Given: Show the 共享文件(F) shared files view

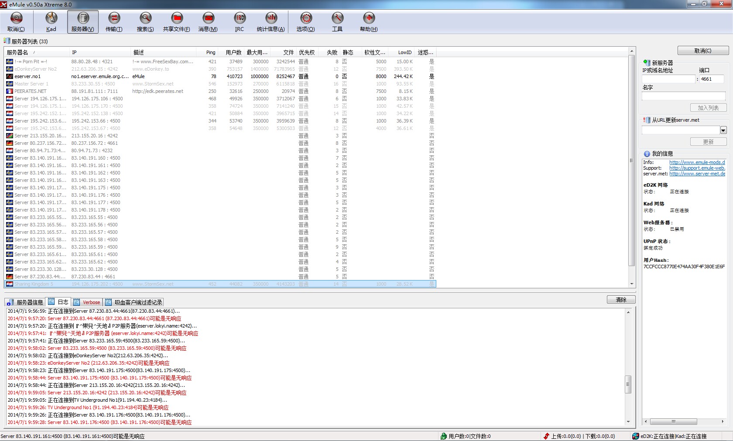Looking at the screenshot, I should coord(177,22).
